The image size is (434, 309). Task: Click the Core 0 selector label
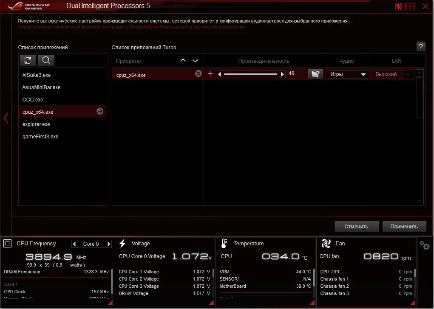pos(91,244)
